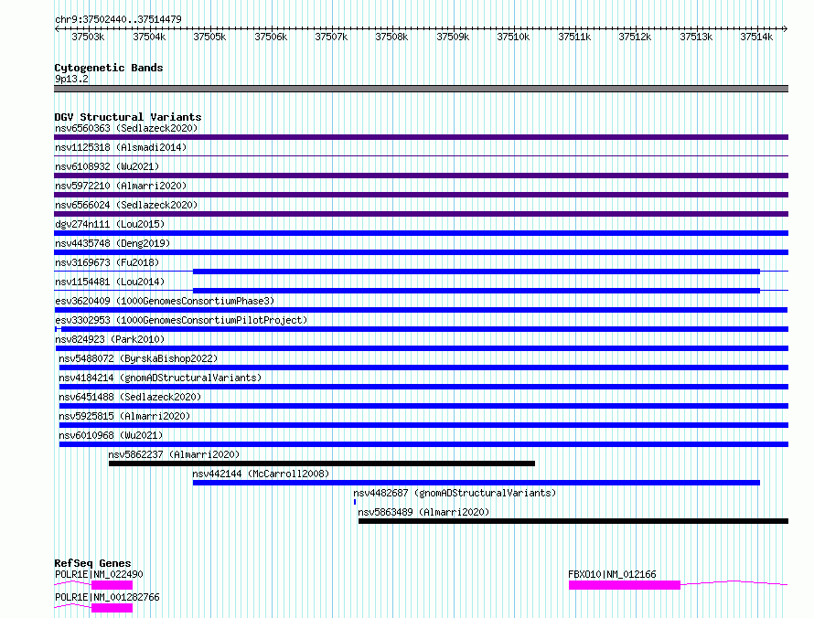Click the DGV Structural Variants track title
This screenshot has height=618, width=814.
pyautogui.click(x=128, y=117)
